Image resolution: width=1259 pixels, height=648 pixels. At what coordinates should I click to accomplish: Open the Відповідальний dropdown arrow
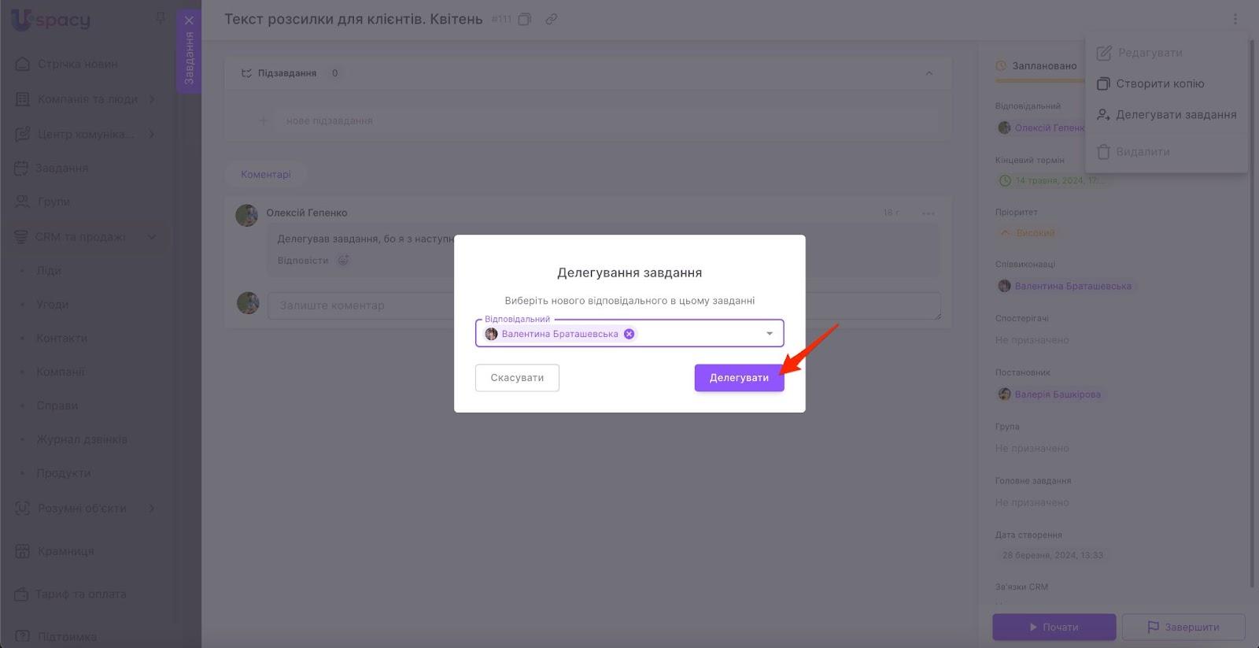click(770, 334)
